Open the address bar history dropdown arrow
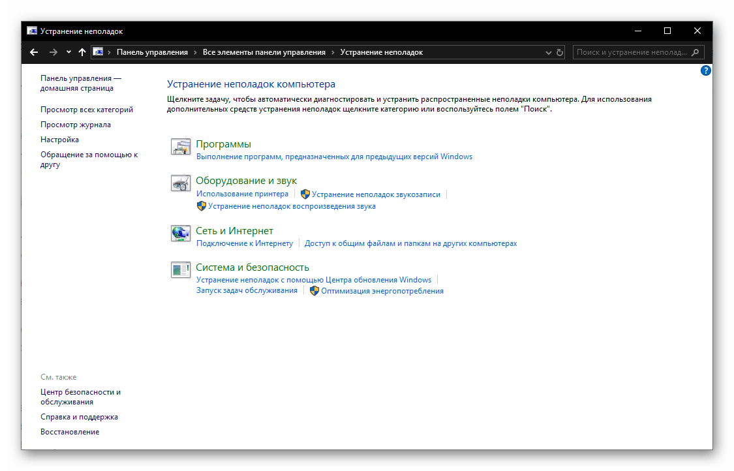This screenshot has height=471, width=734. [548, 52]
